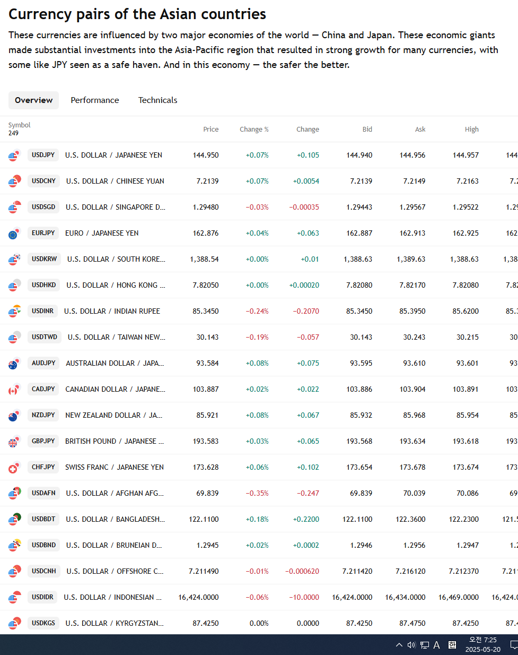Open the NZDJPY ticker link
This screenshot has height=655, width=518.
[x=43, y=415]
